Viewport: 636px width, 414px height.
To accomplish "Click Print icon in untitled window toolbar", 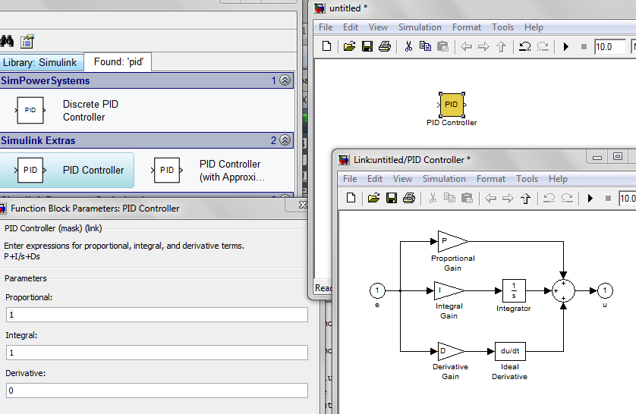I will (385, 46).
